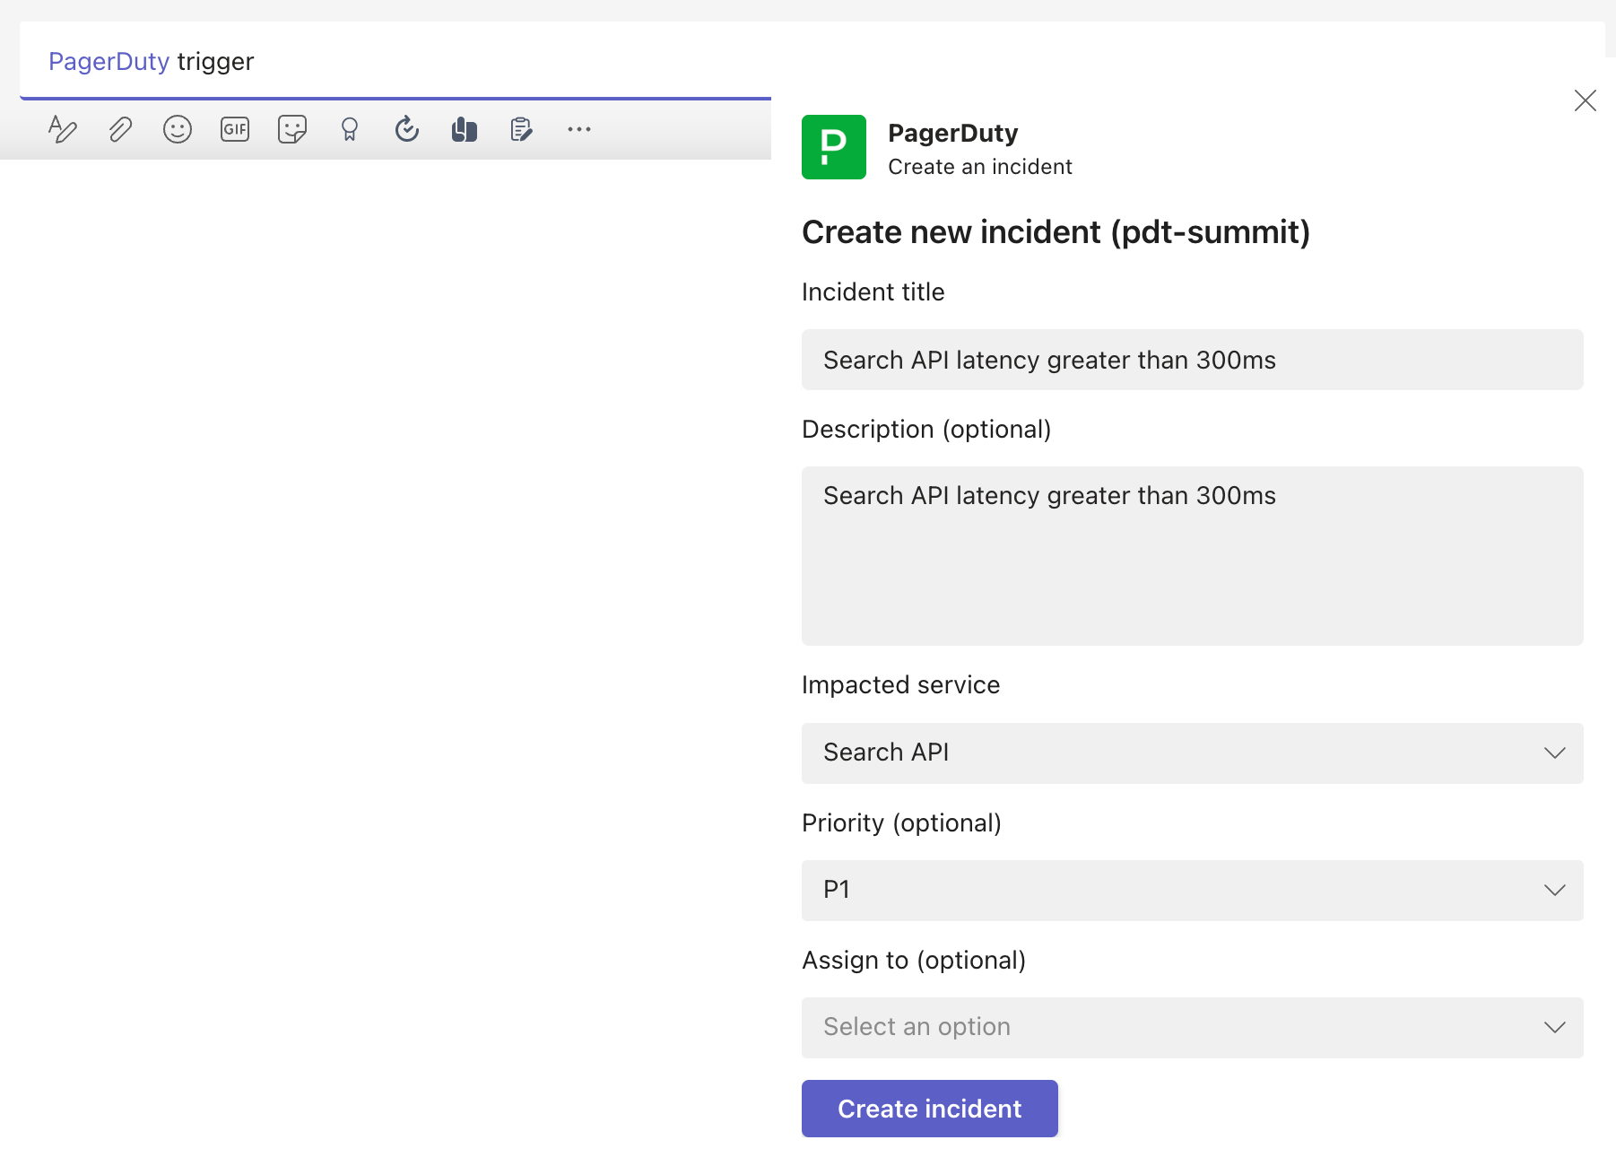The height and width of the screenshot is (1166, 1616).
Task: Click the Impacted service label
Action: pos(900,685)
